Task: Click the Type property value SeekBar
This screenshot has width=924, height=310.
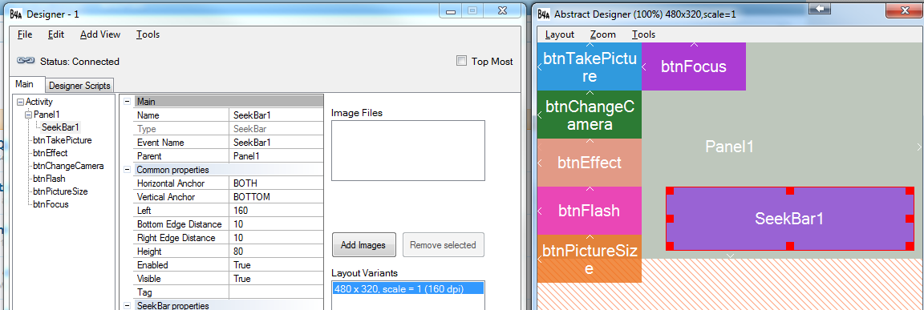Action: click(276, 129)
